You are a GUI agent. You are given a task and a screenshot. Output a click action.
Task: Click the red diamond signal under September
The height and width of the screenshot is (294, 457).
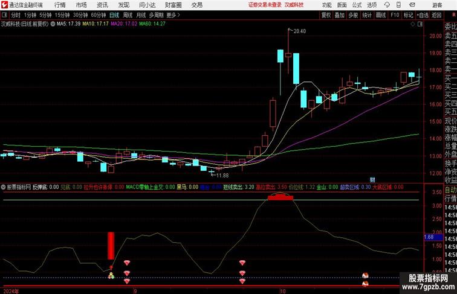click(126, 263)
